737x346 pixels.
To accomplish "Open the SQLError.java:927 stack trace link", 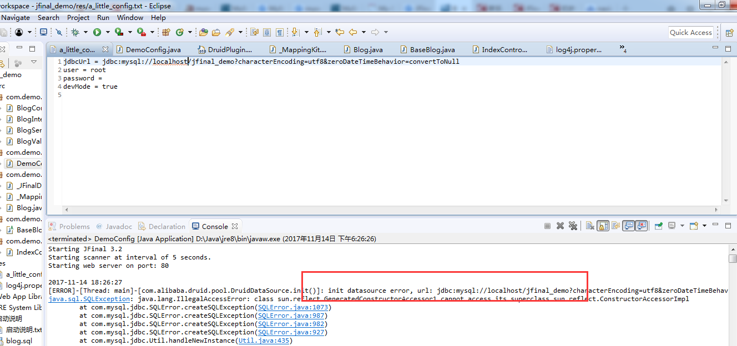I will point(291,332).
